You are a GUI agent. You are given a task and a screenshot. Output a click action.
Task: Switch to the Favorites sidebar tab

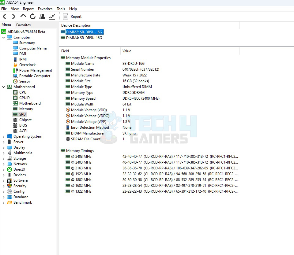23,25
